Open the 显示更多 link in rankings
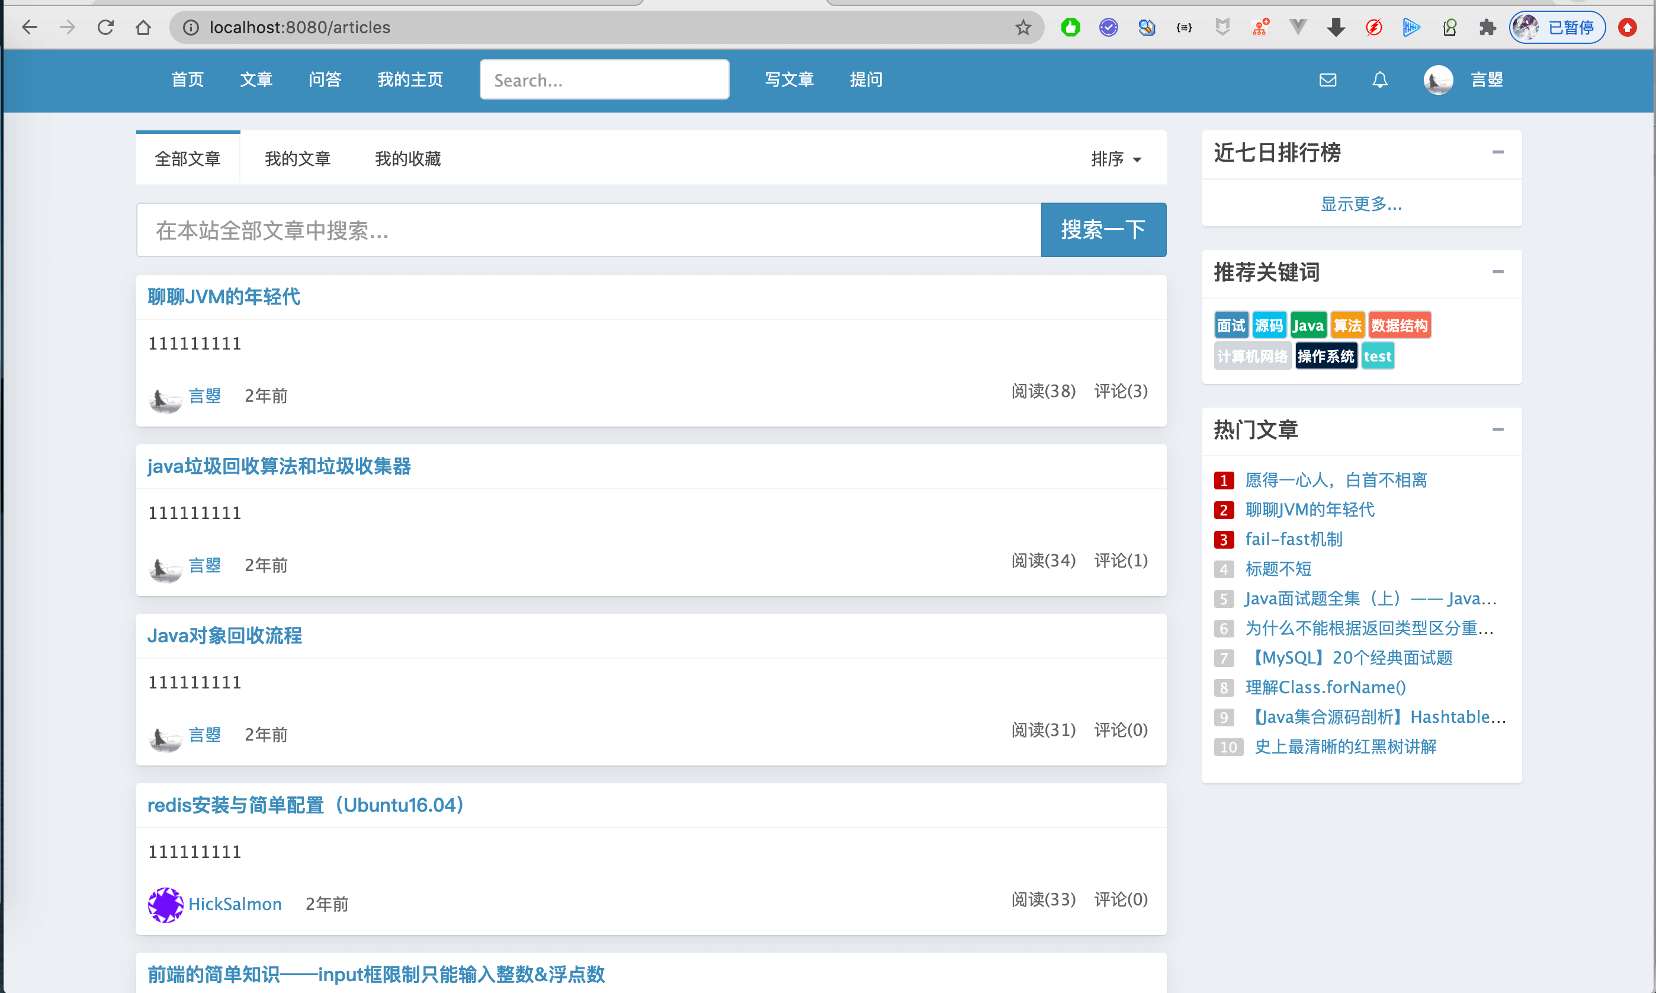This screenshot has height=993, width=1656. click(x=1360, y=205)
